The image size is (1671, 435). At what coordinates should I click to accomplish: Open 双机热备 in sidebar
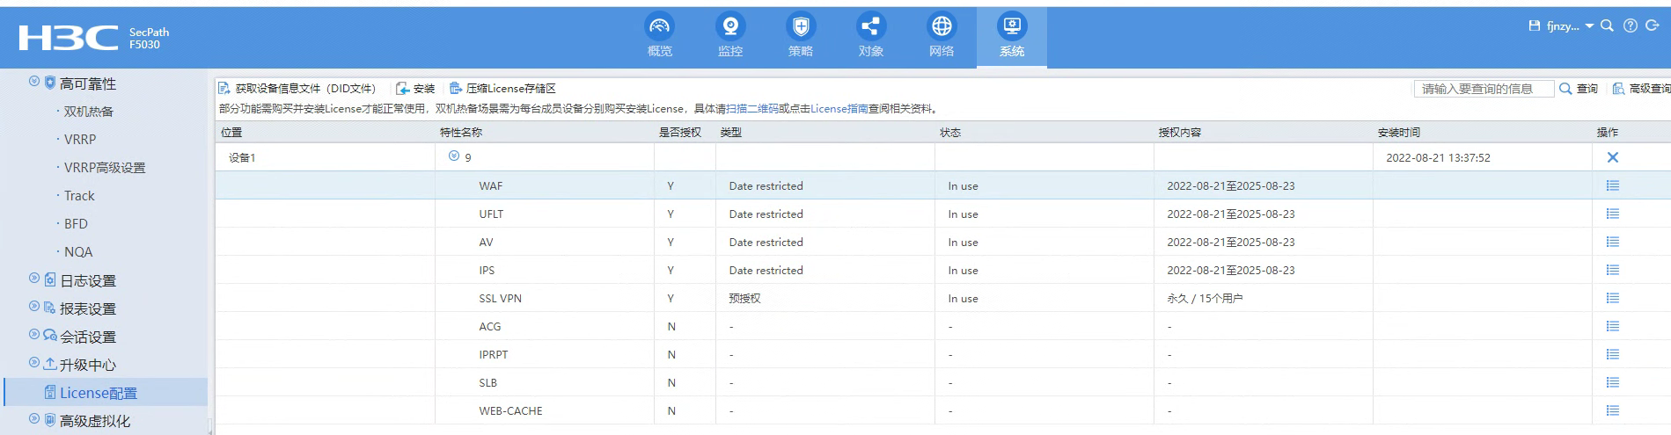pos(89,112)
